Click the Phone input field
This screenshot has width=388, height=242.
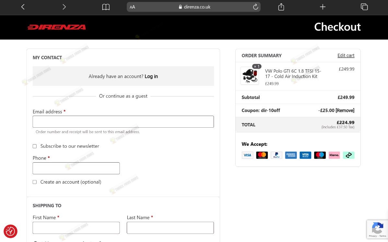tap(76, 168)
